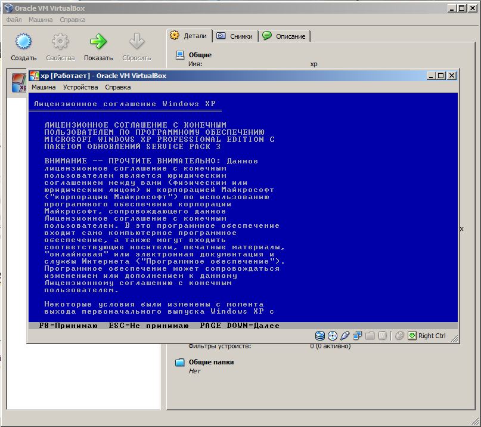This screenshot has height=427, width=481.
Task: Minimize the xp VM window
Action: pos(431,76)
